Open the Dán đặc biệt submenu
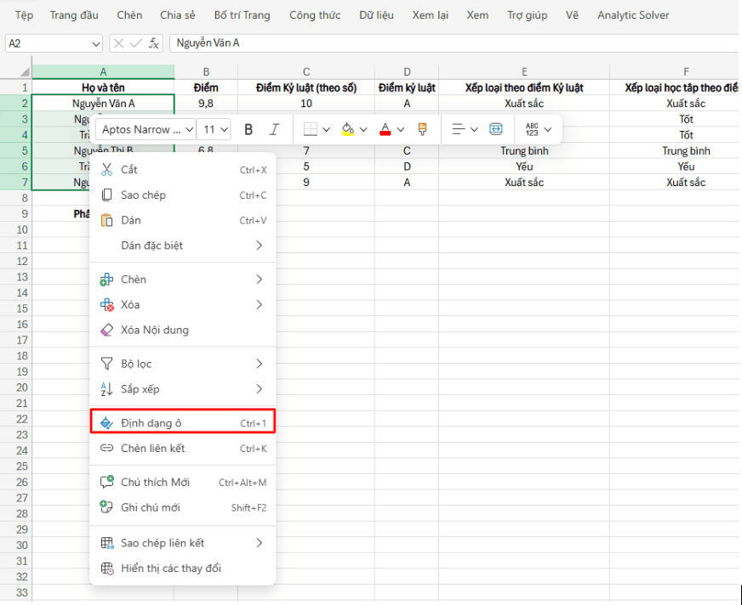Image resolution: width=742 pixels, height=605 pixels. (x=183, y=246)
